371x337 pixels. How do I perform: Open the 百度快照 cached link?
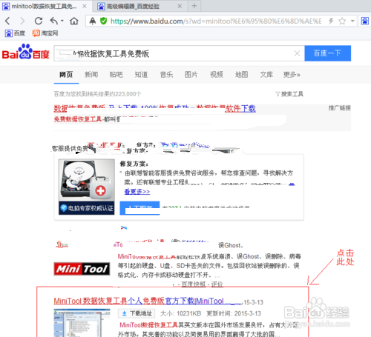pos(194,284)
